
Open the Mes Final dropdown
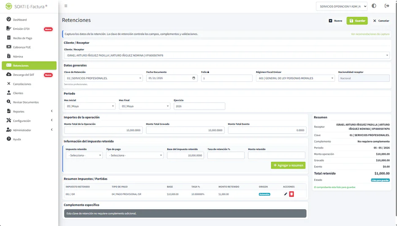(x=144, y=106)
